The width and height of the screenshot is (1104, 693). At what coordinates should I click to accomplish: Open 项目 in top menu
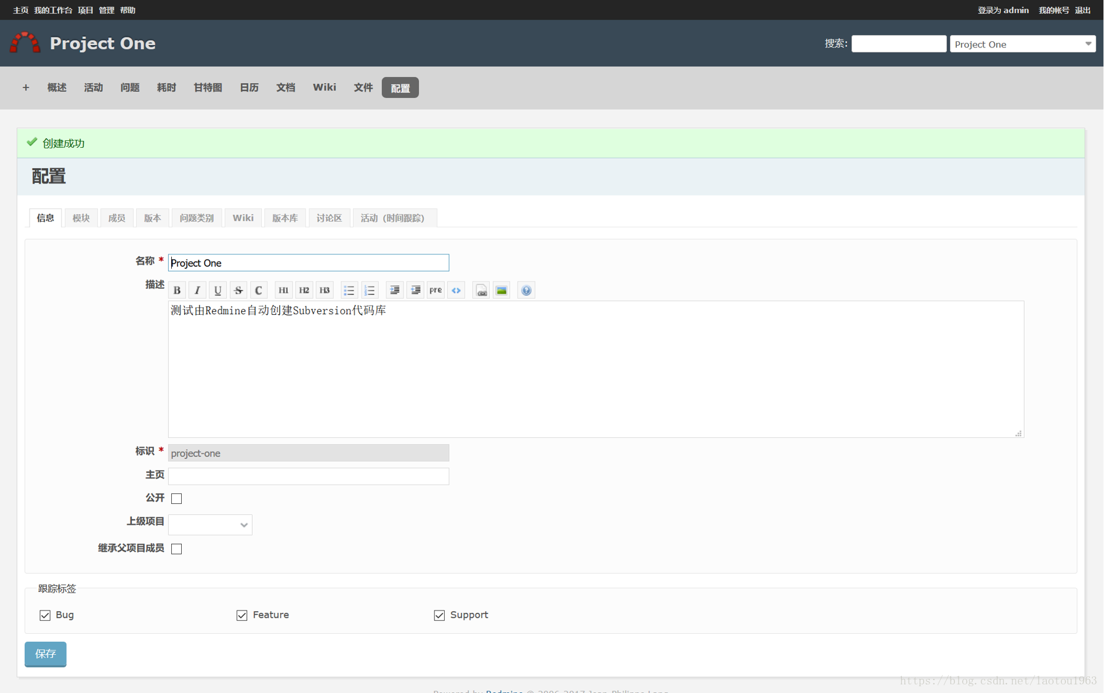tap(86, 10)
